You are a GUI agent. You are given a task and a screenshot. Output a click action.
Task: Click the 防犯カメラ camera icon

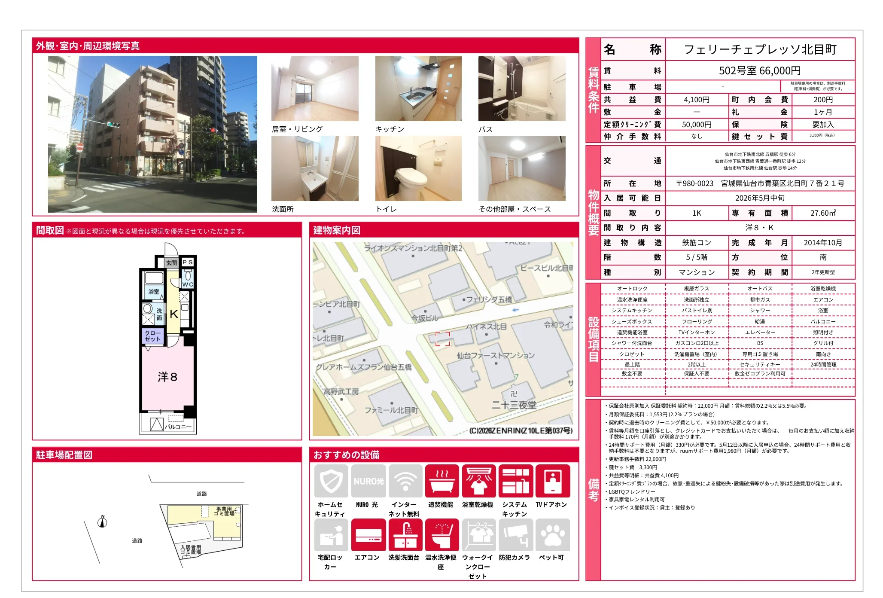pyautogui.click(x=516, y=535)
